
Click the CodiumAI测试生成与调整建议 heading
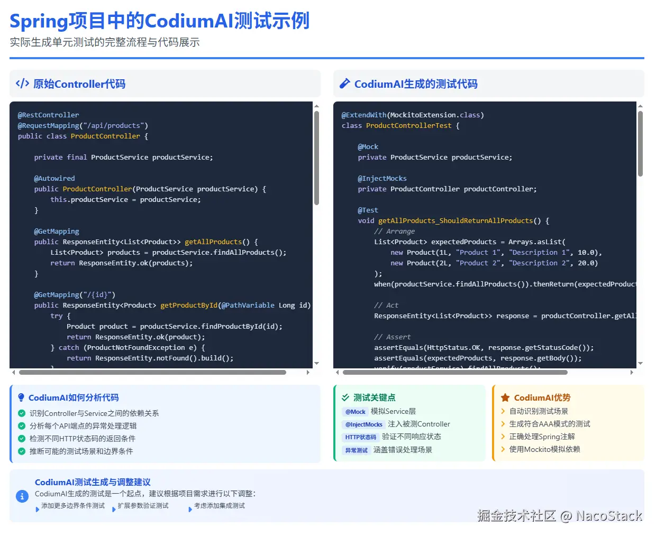[93, 482]
